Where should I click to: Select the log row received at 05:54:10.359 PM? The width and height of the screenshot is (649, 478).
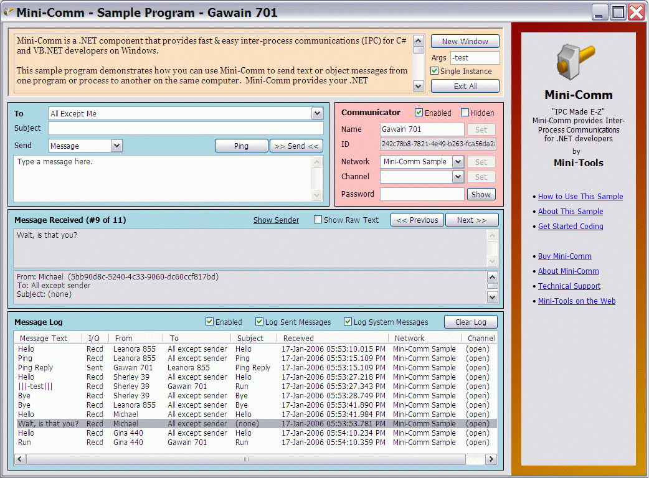pos(255,442)
